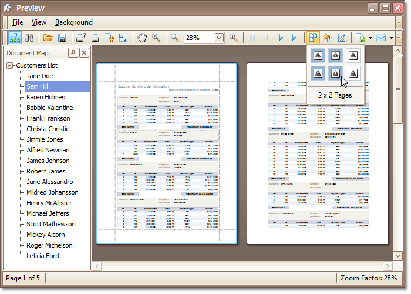Image resolution: width=411 pixels, height=294 pixels.
Task: Collapse the Customers List tree node
Action: point(10,65)
